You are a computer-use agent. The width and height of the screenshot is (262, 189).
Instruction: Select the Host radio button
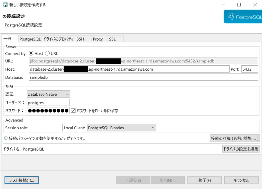[31, 53]
